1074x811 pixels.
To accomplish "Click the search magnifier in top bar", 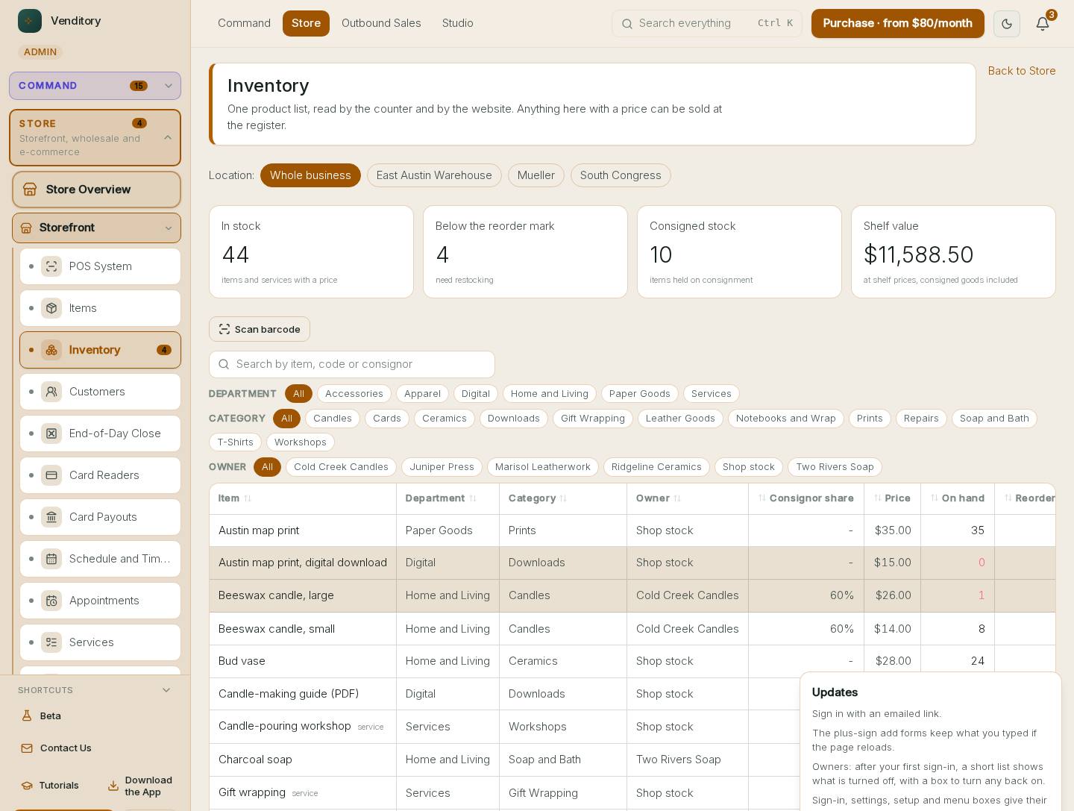I will click(626, 24).
